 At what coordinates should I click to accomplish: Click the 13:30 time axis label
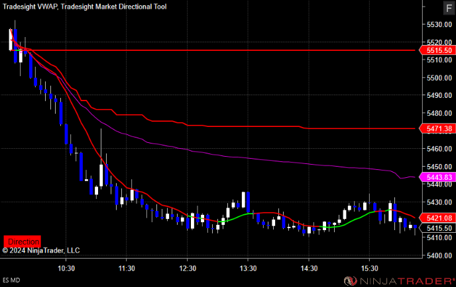click(x=248, y=268)
